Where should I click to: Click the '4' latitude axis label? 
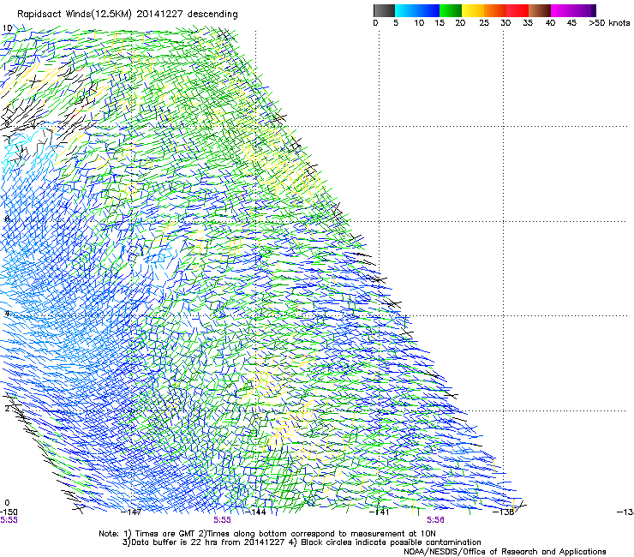pos(7,314)
